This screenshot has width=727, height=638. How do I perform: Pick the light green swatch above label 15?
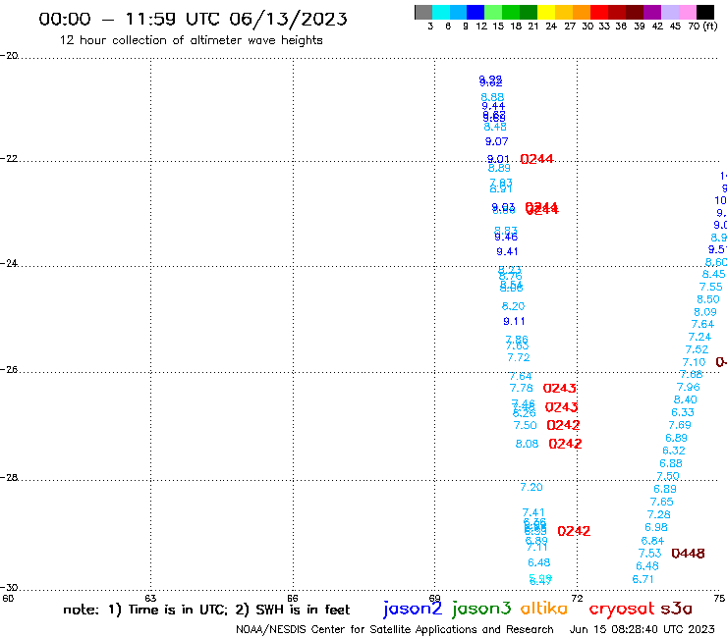(493, 12)
